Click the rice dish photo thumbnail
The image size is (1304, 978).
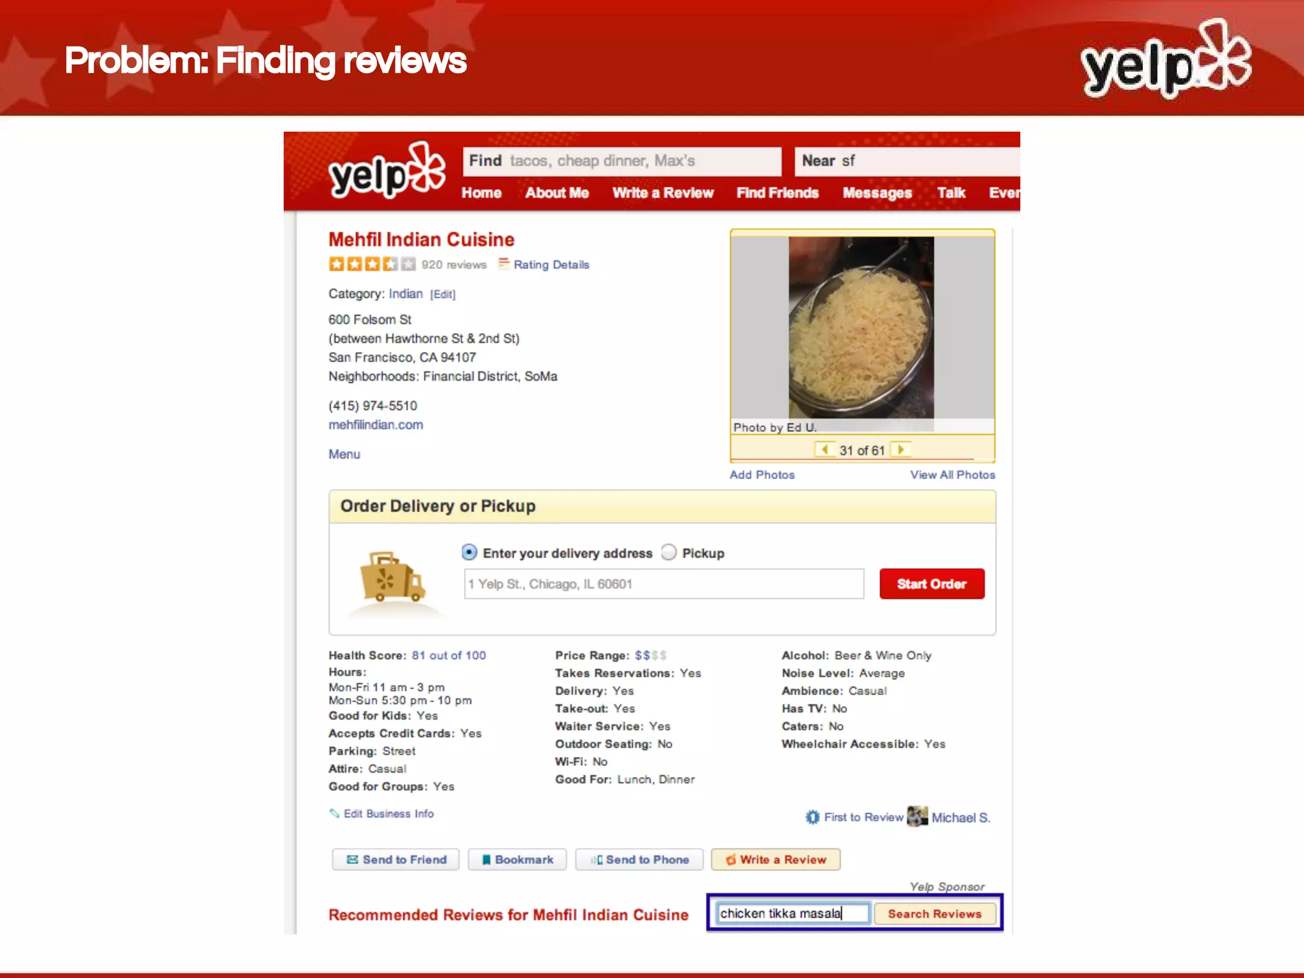[861, 327]
